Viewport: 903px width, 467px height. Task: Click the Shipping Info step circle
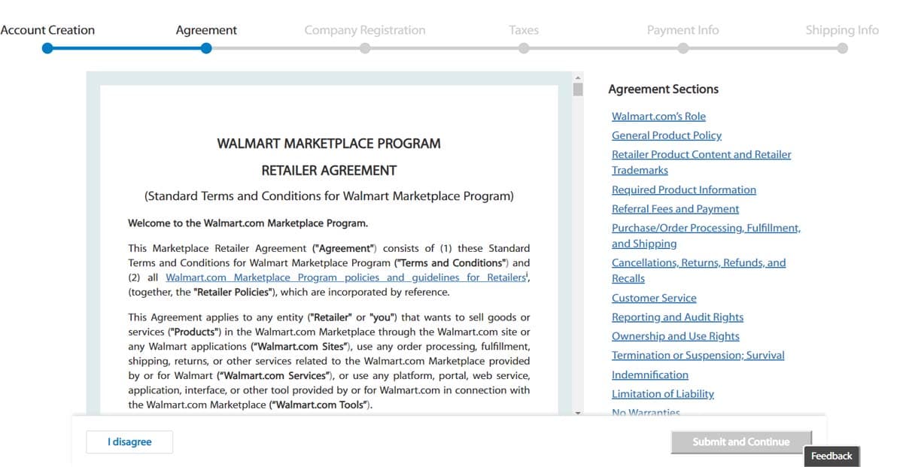[x=842, y=48]
